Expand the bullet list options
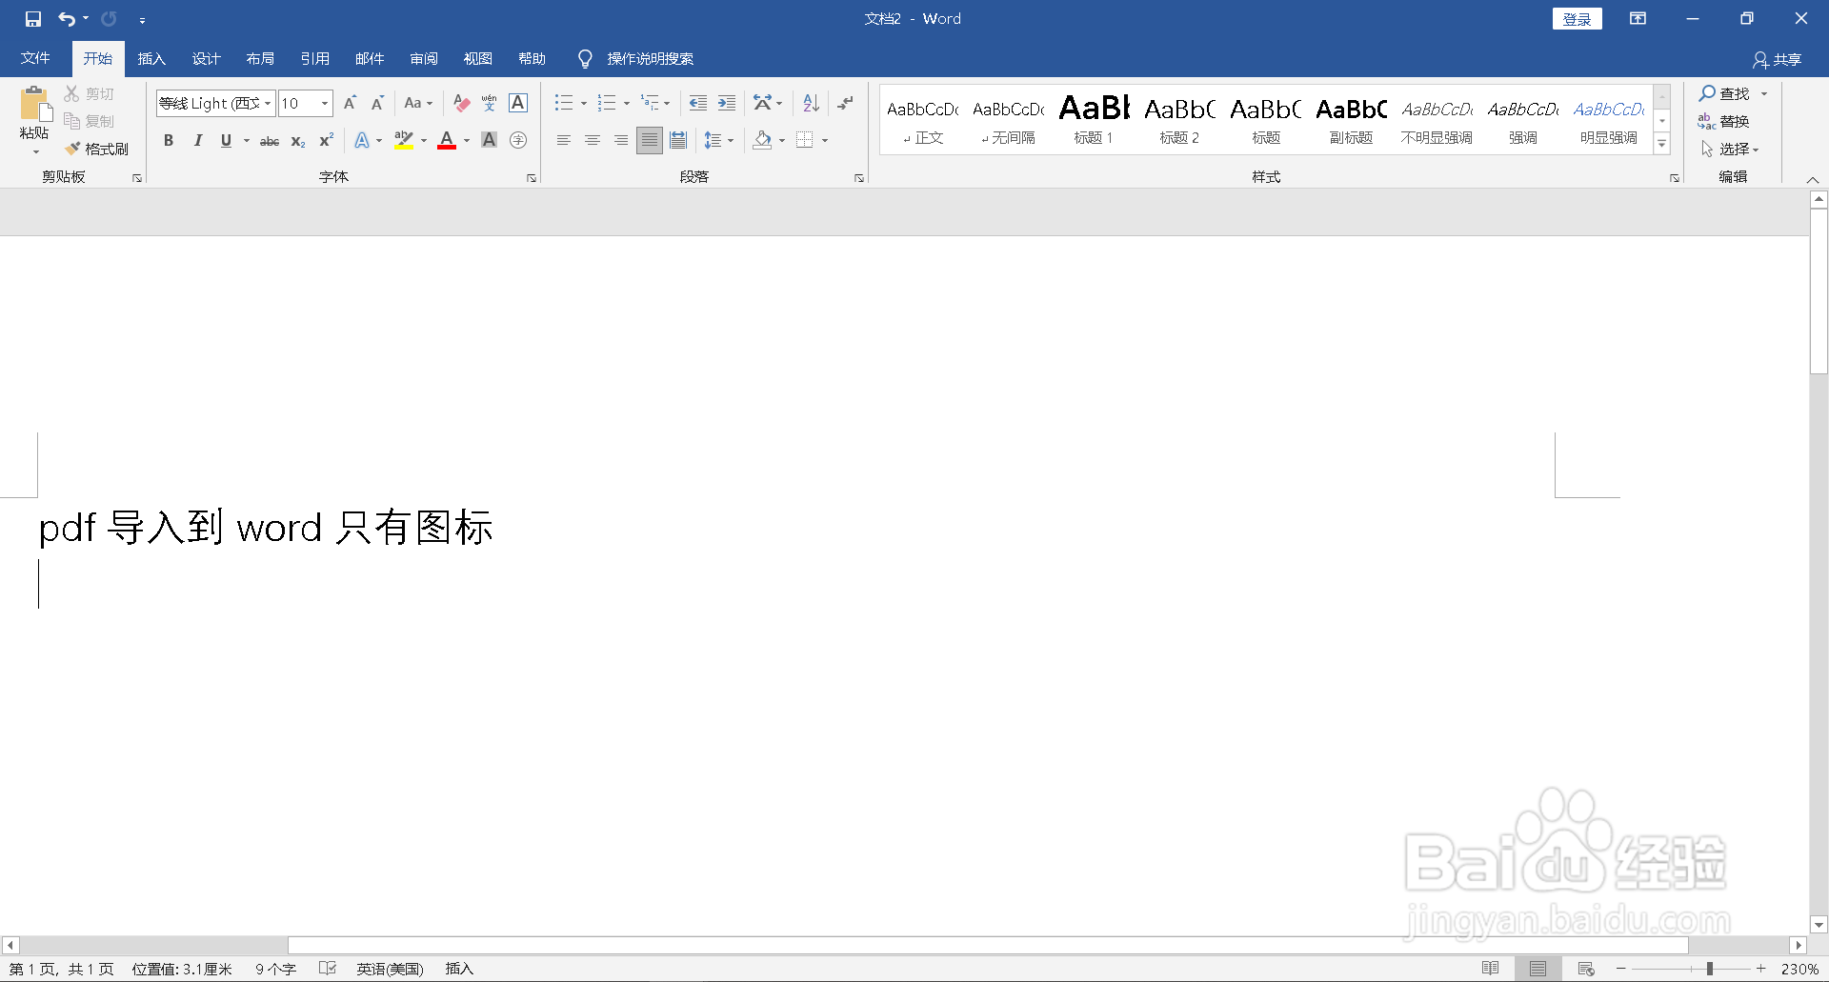Screen dimensions: 1829x982 pos(584,103)
